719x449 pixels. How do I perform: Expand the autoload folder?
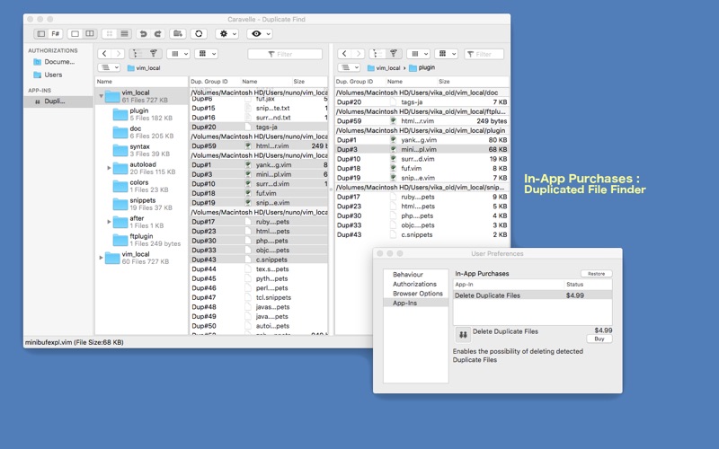tap(110, 168)
